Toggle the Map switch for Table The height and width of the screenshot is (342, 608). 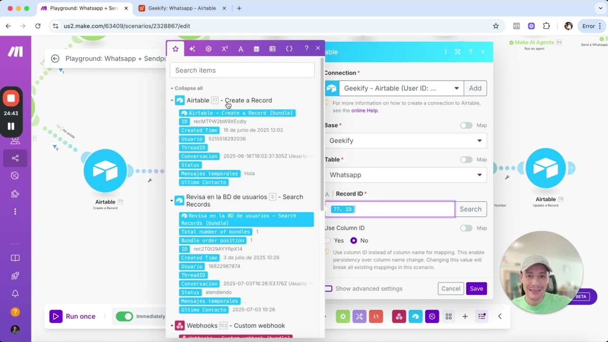pyautogui.click(x=466, y=160)
